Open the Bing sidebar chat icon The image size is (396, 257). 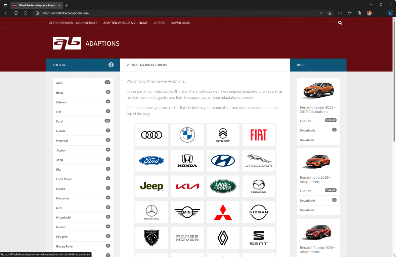[390, 13]
